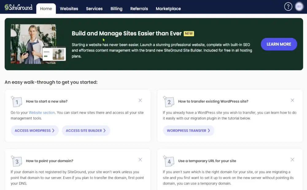307x190 pixels.
Task: Click the step 1 sticky note icon
Action: (17, 101)
